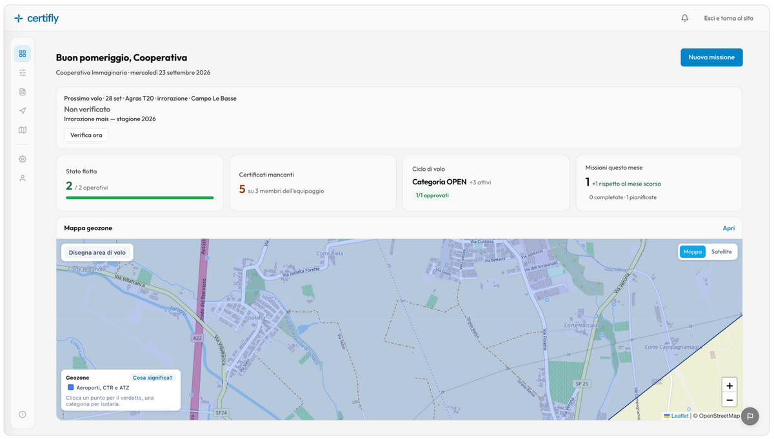Click the 0 completate · 1 pianificate text
Viewport: 774px width, 439px height.
pos(623,197)
